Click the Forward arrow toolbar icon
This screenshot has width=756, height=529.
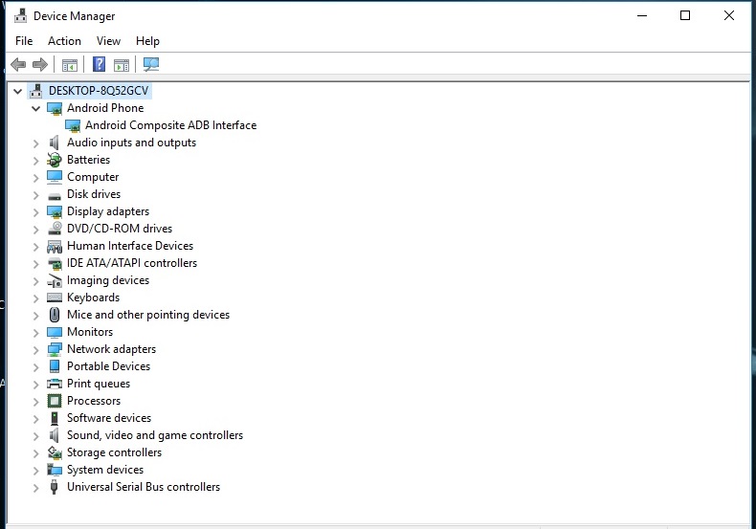click(x=40, y=64)
